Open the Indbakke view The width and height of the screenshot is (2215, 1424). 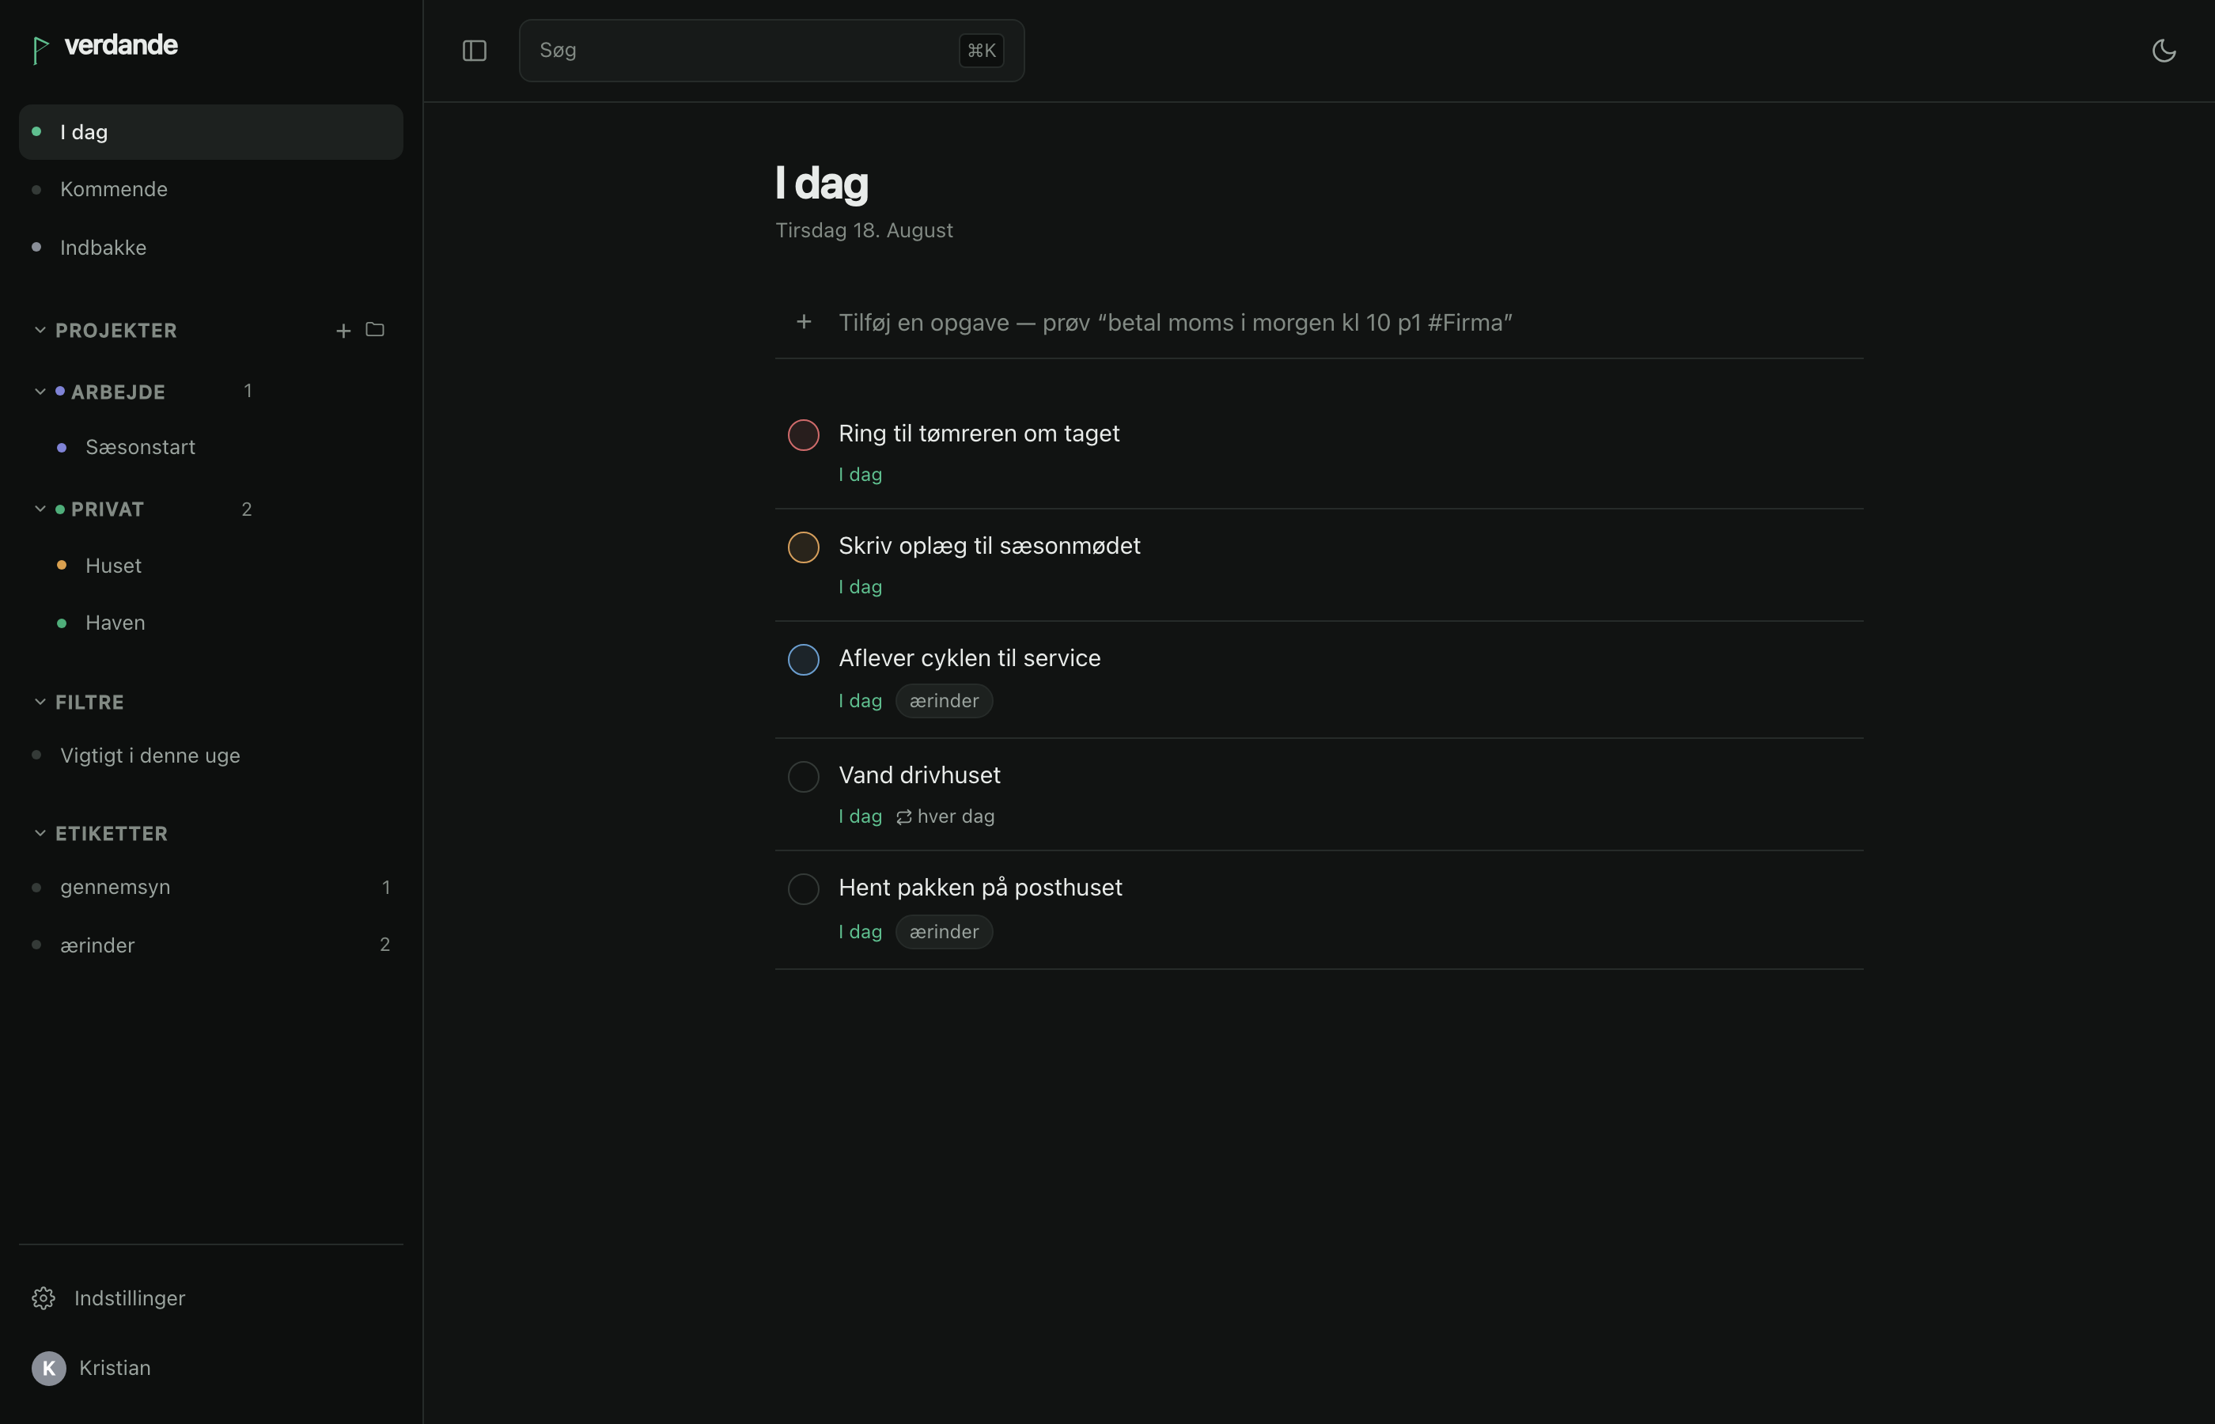coord(210,248)
